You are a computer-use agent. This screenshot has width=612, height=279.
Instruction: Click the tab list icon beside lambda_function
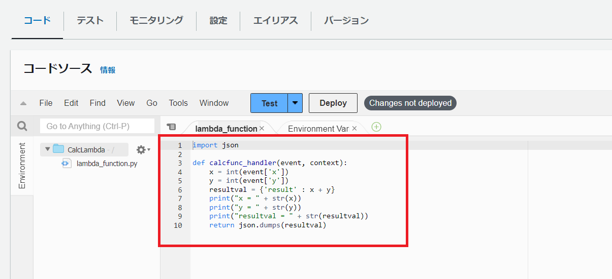[172, 127]
